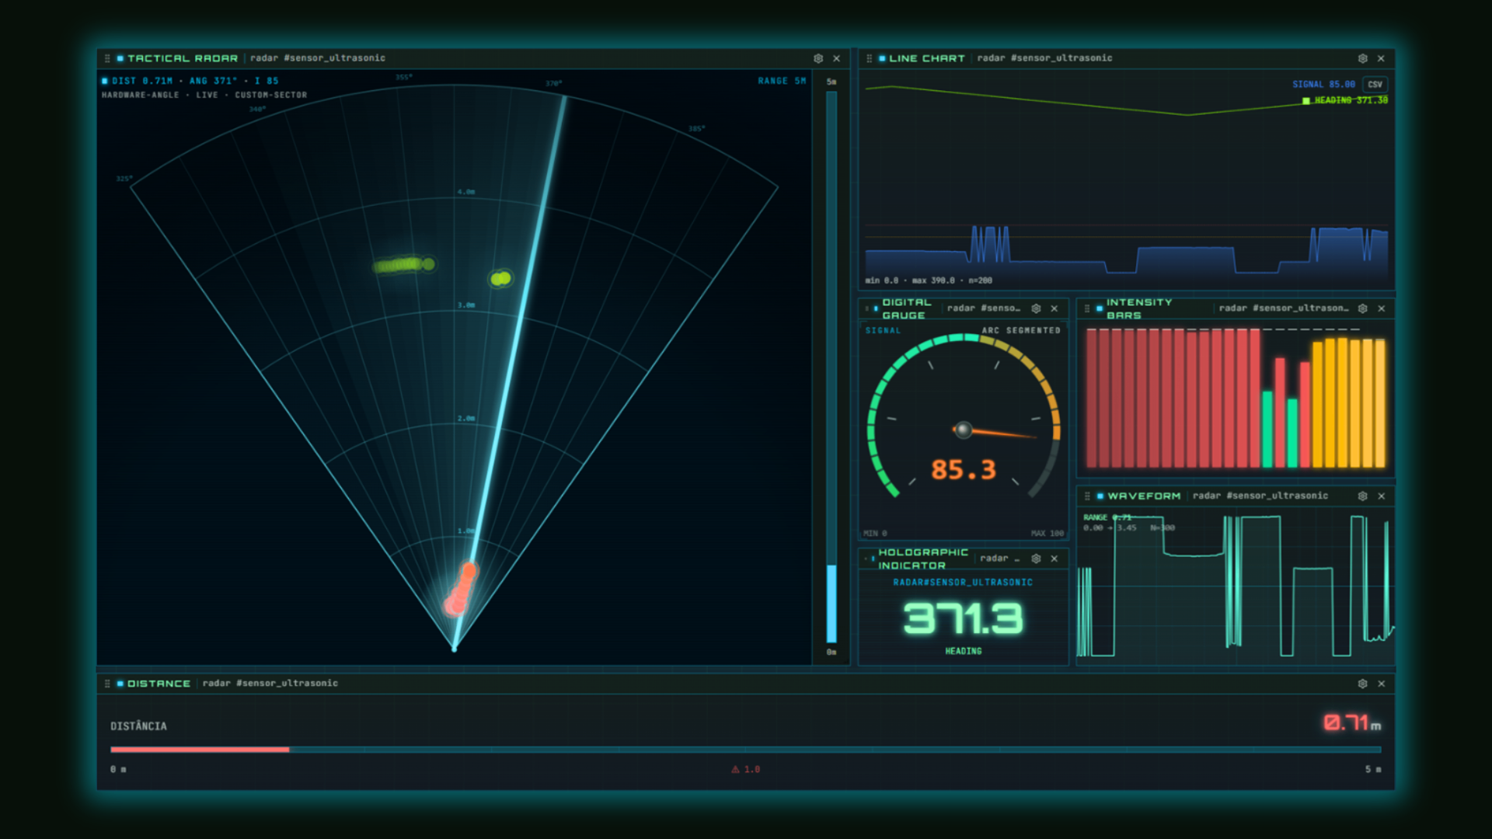Click the 1.0 warning threshold marker
The height and width of the screenshot is (839, 1492).
click(745, 769)
